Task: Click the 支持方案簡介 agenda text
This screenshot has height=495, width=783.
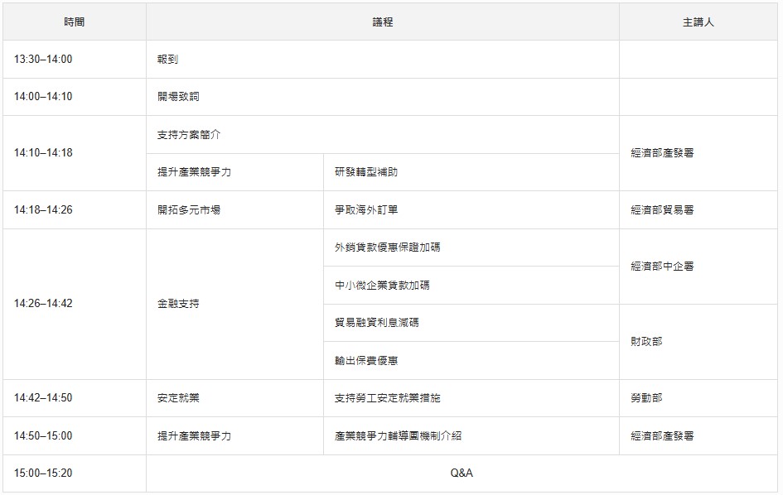Action: [x=189, y=135]
